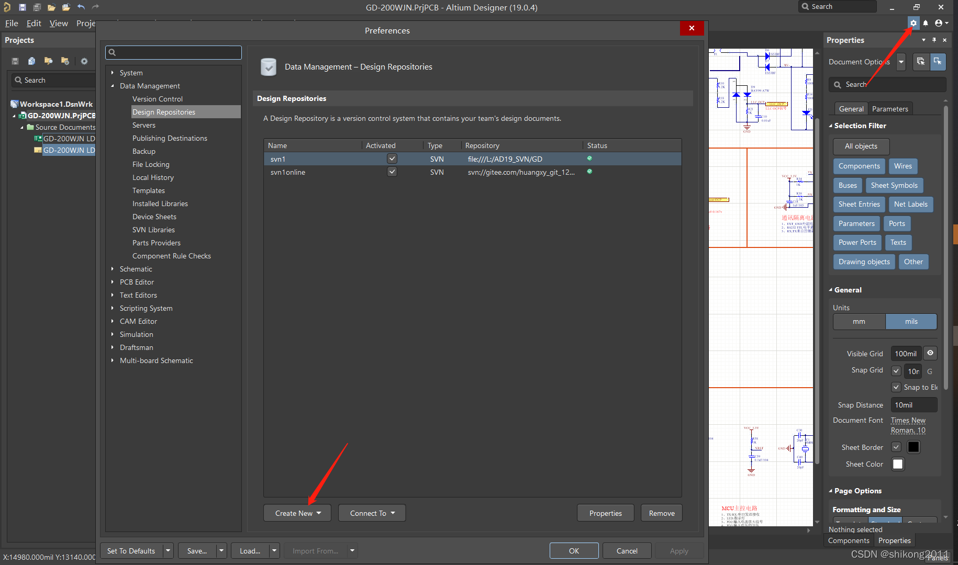
Task: Uncheck Activated checkbox for svn1
Action: pyautogui.click(x=392, y=159)
